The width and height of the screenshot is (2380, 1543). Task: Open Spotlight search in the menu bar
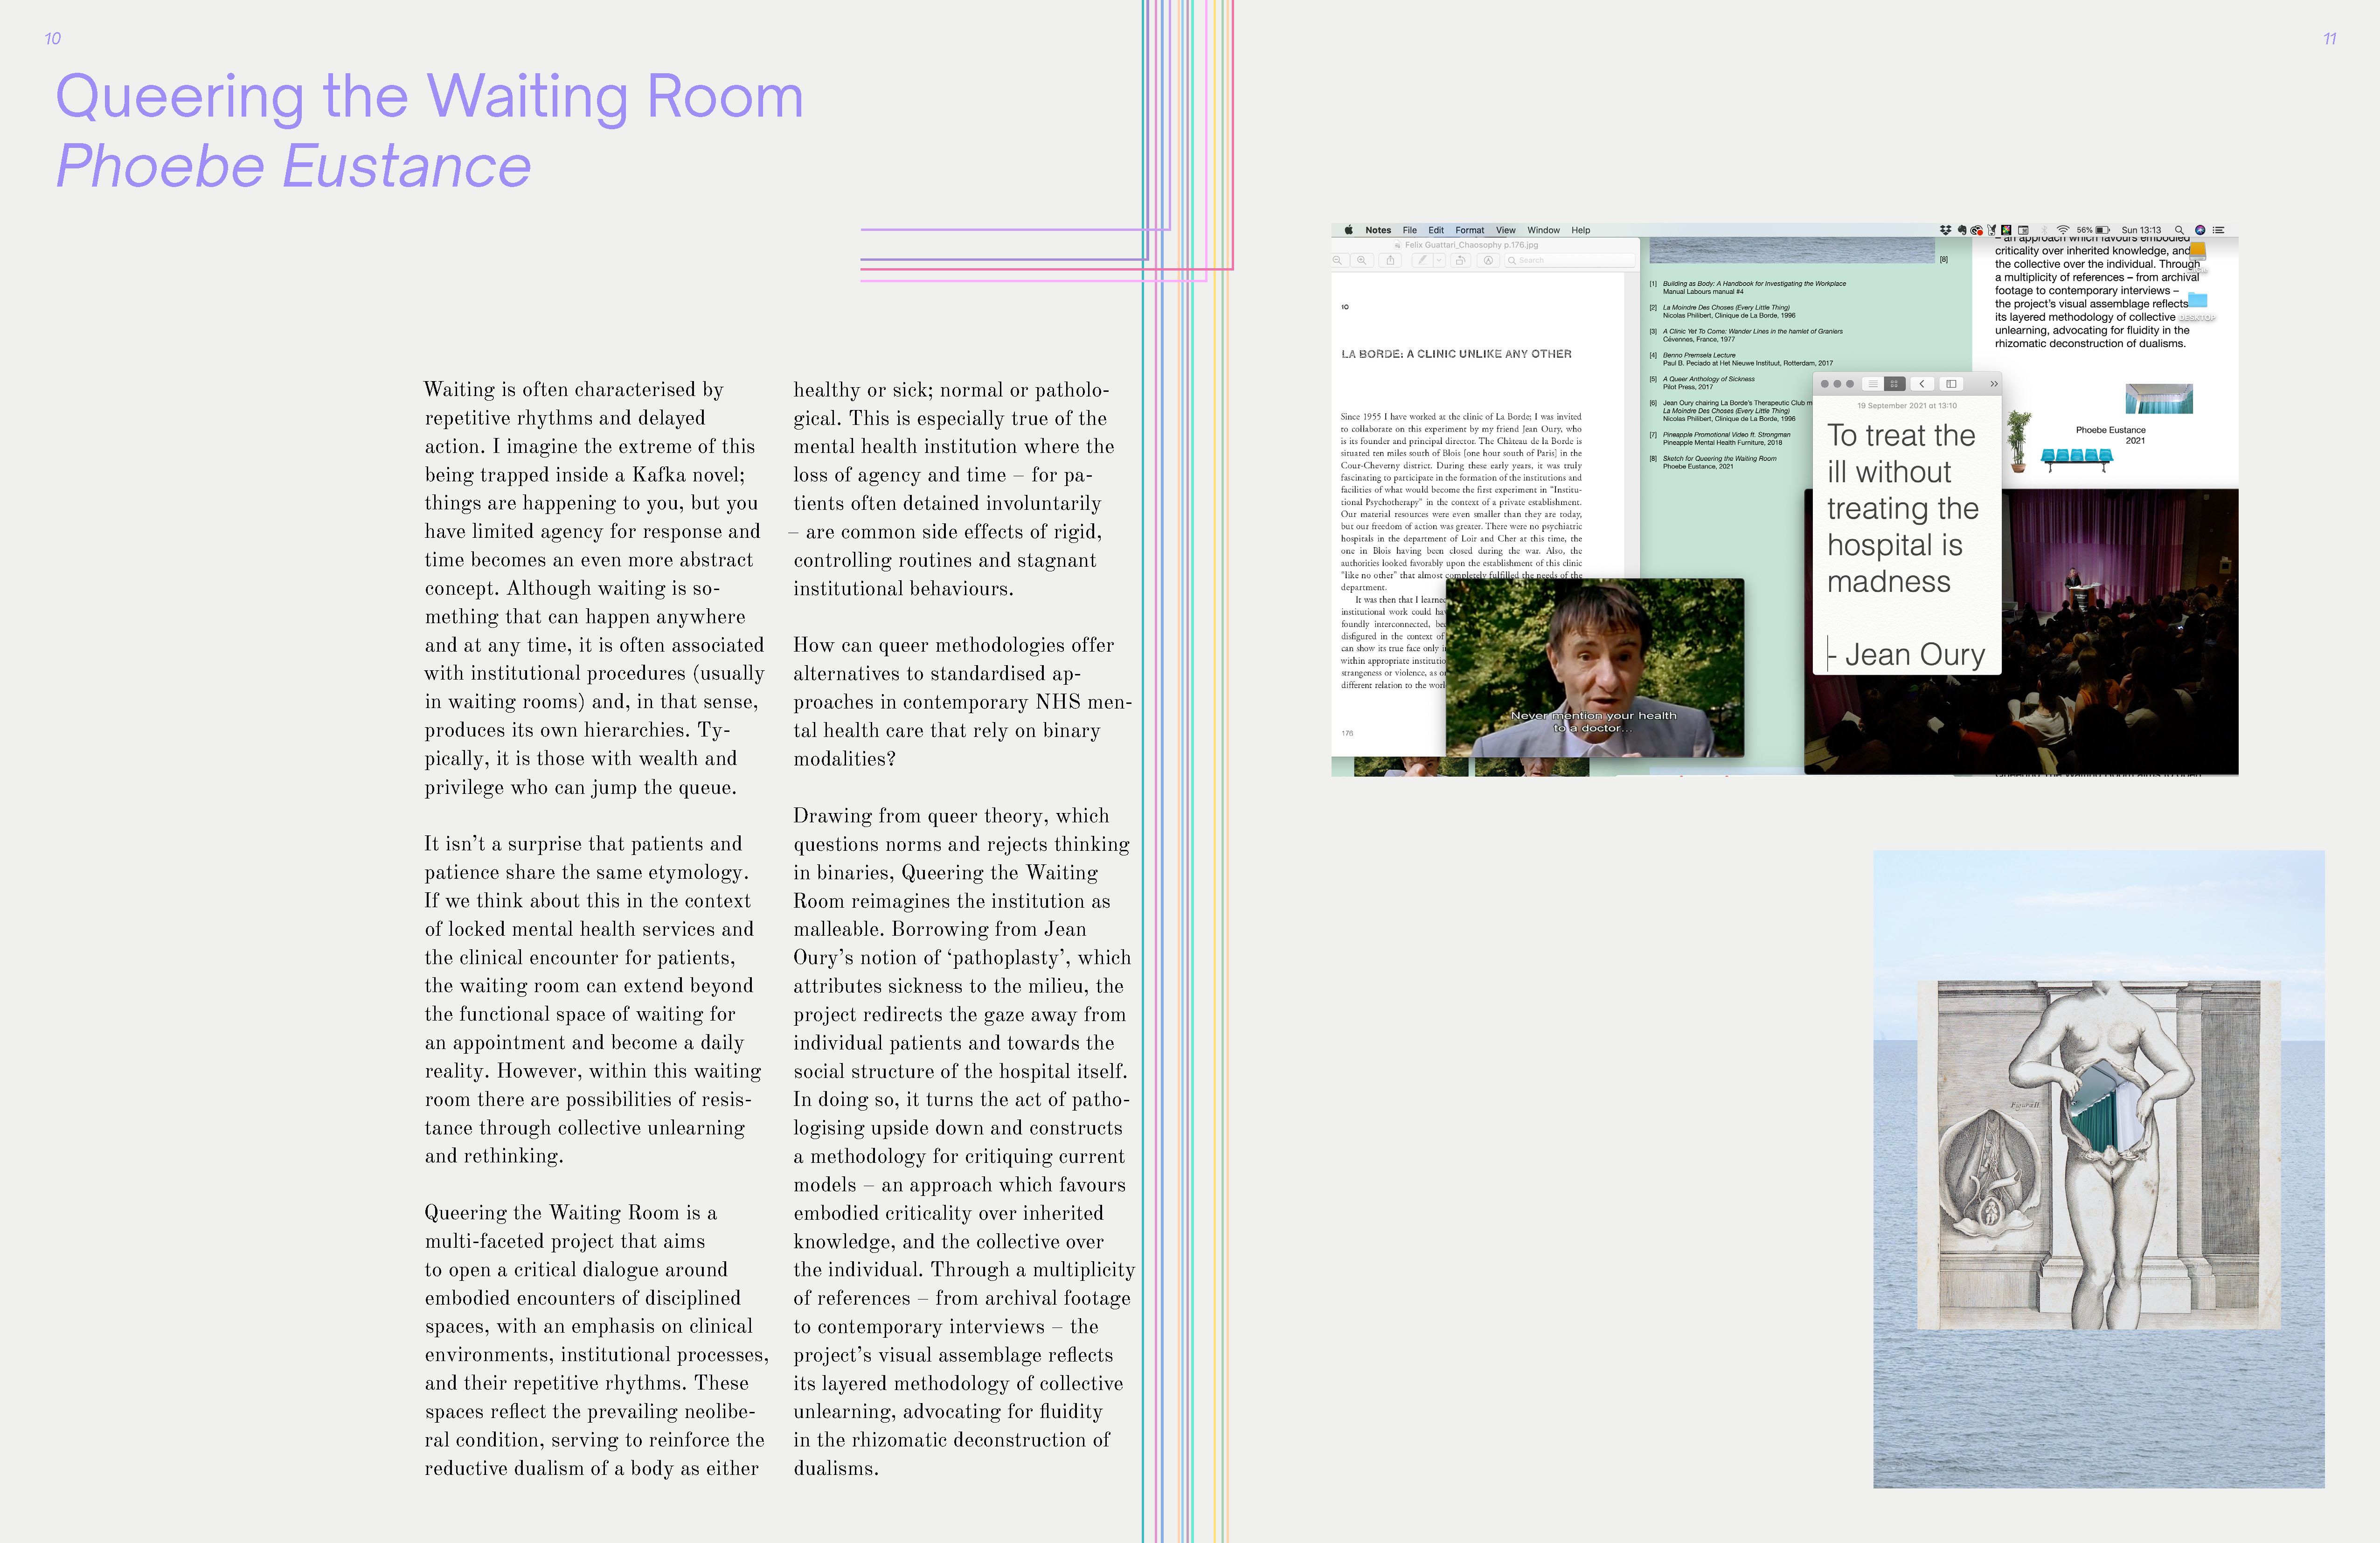click(x=2179, y=230)
